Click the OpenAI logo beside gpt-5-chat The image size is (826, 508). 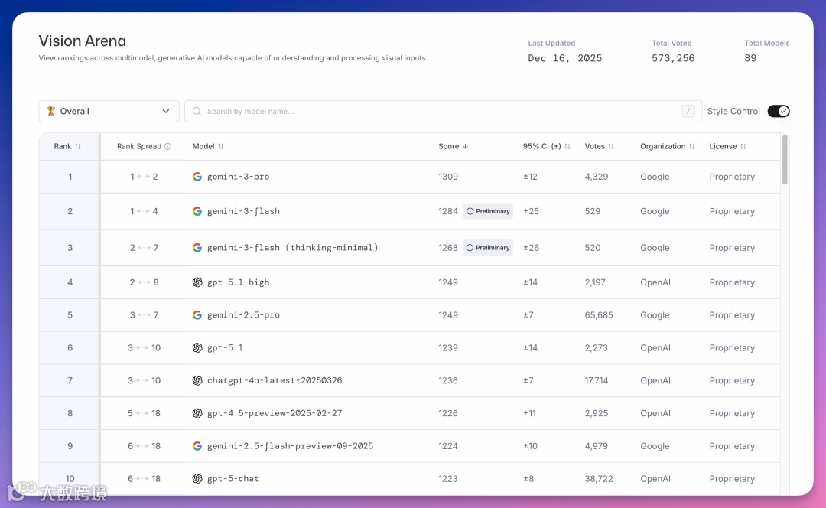(197, 478)
